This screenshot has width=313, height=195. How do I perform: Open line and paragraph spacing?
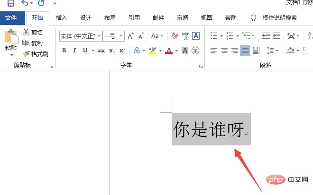(270, 51)
